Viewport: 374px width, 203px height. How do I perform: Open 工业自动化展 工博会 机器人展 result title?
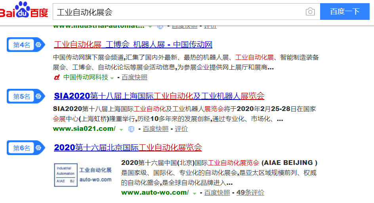[x=133, y=44]
